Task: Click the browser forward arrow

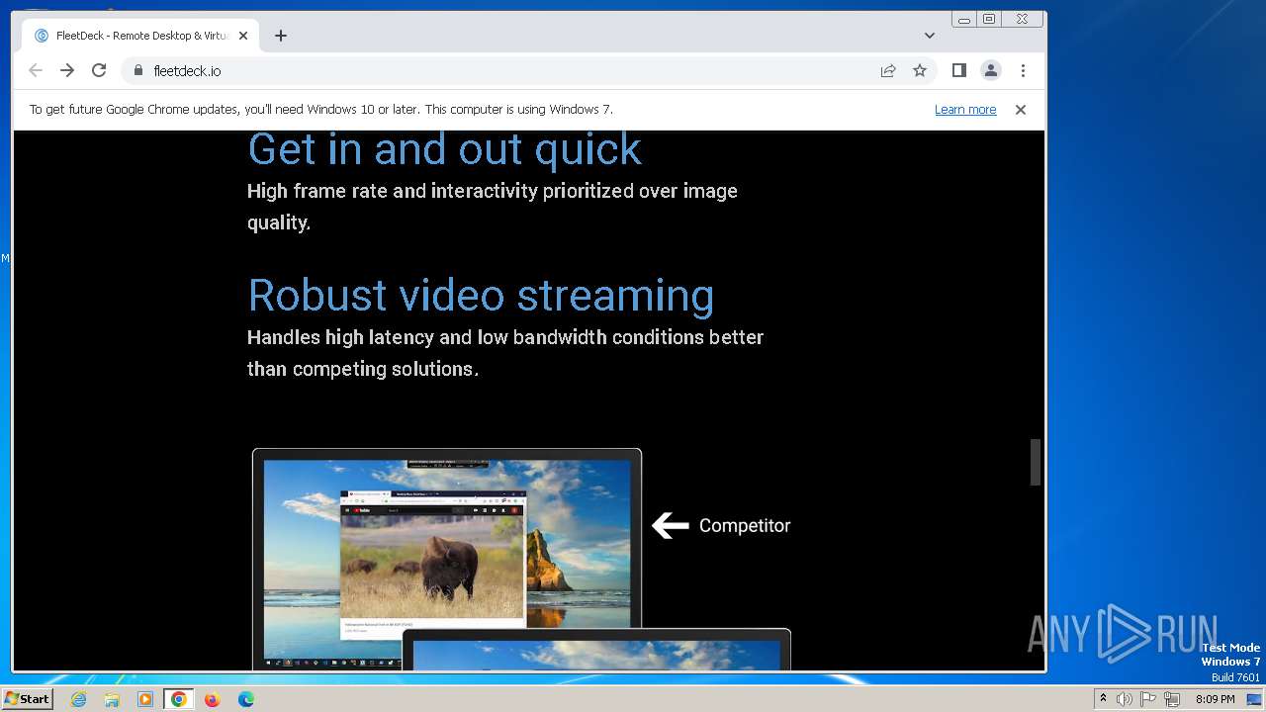Action: (67, 70)
